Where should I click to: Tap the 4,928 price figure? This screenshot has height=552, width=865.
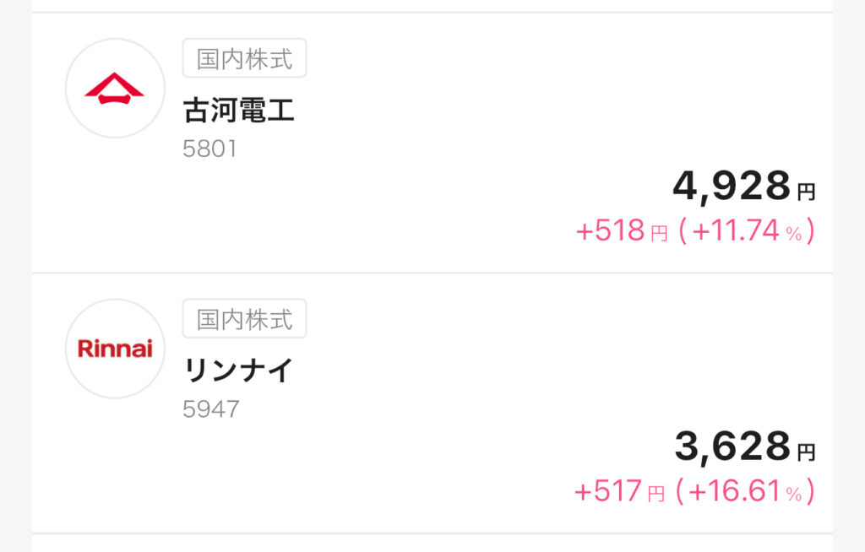coord(732,187)
